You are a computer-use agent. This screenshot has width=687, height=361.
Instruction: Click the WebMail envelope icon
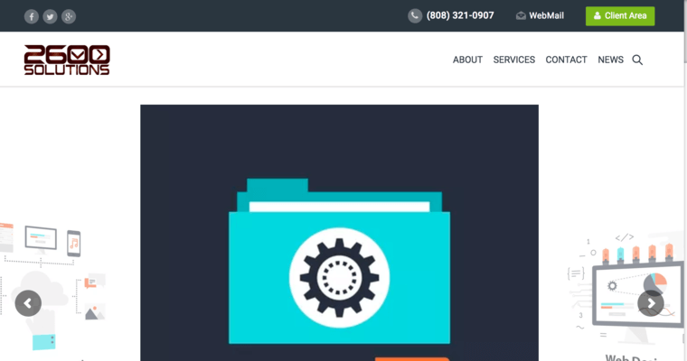click(x=521, y=15)
